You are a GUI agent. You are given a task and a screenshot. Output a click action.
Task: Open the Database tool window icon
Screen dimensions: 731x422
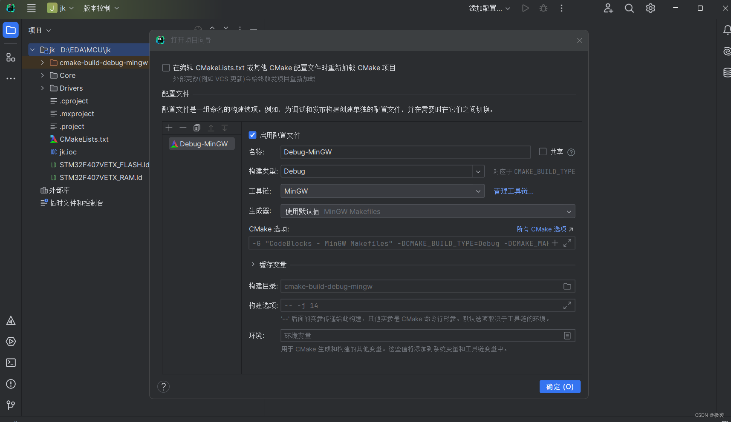(x=727, y=73)
